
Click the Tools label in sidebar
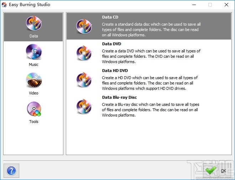click(x=34, y=122)
